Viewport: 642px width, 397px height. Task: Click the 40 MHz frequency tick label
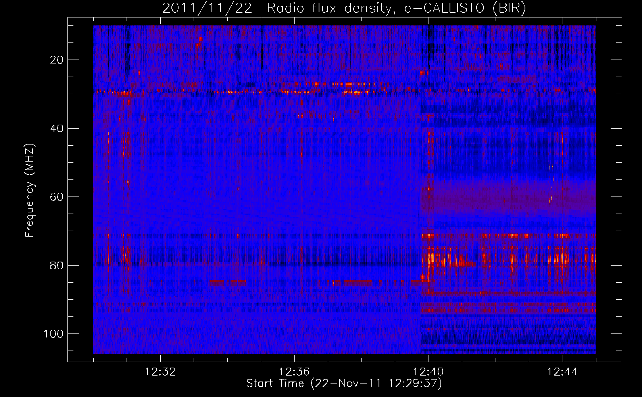pos(57,128)
